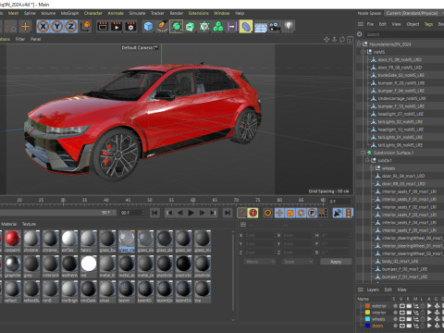The width and height of the screenshot is (444, 333).
Task: Open the Material manager Texture menu
Action: (x=29, y=224)
